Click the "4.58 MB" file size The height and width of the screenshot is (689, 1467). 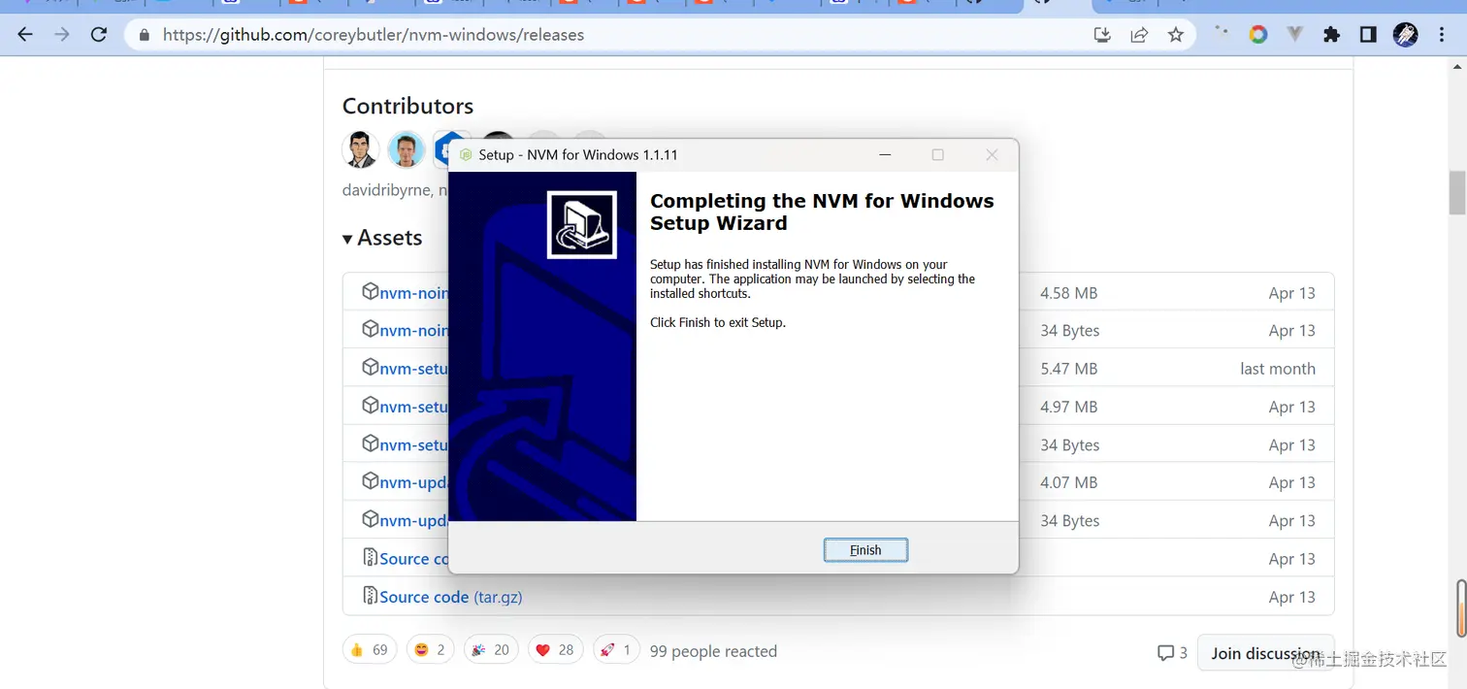click(x=1069, y=293)
